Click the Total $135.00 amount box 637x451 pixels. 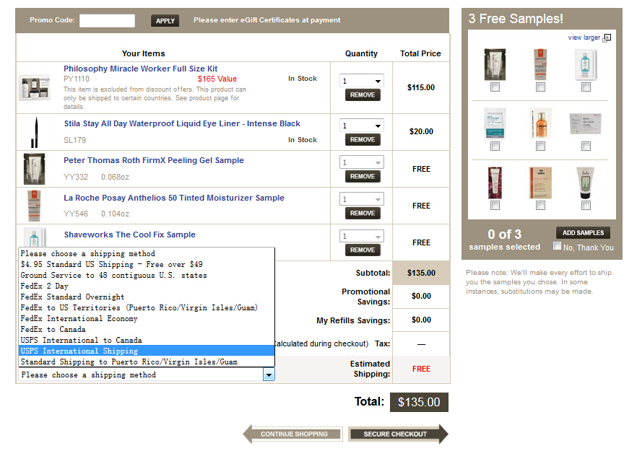click(419, 402)
